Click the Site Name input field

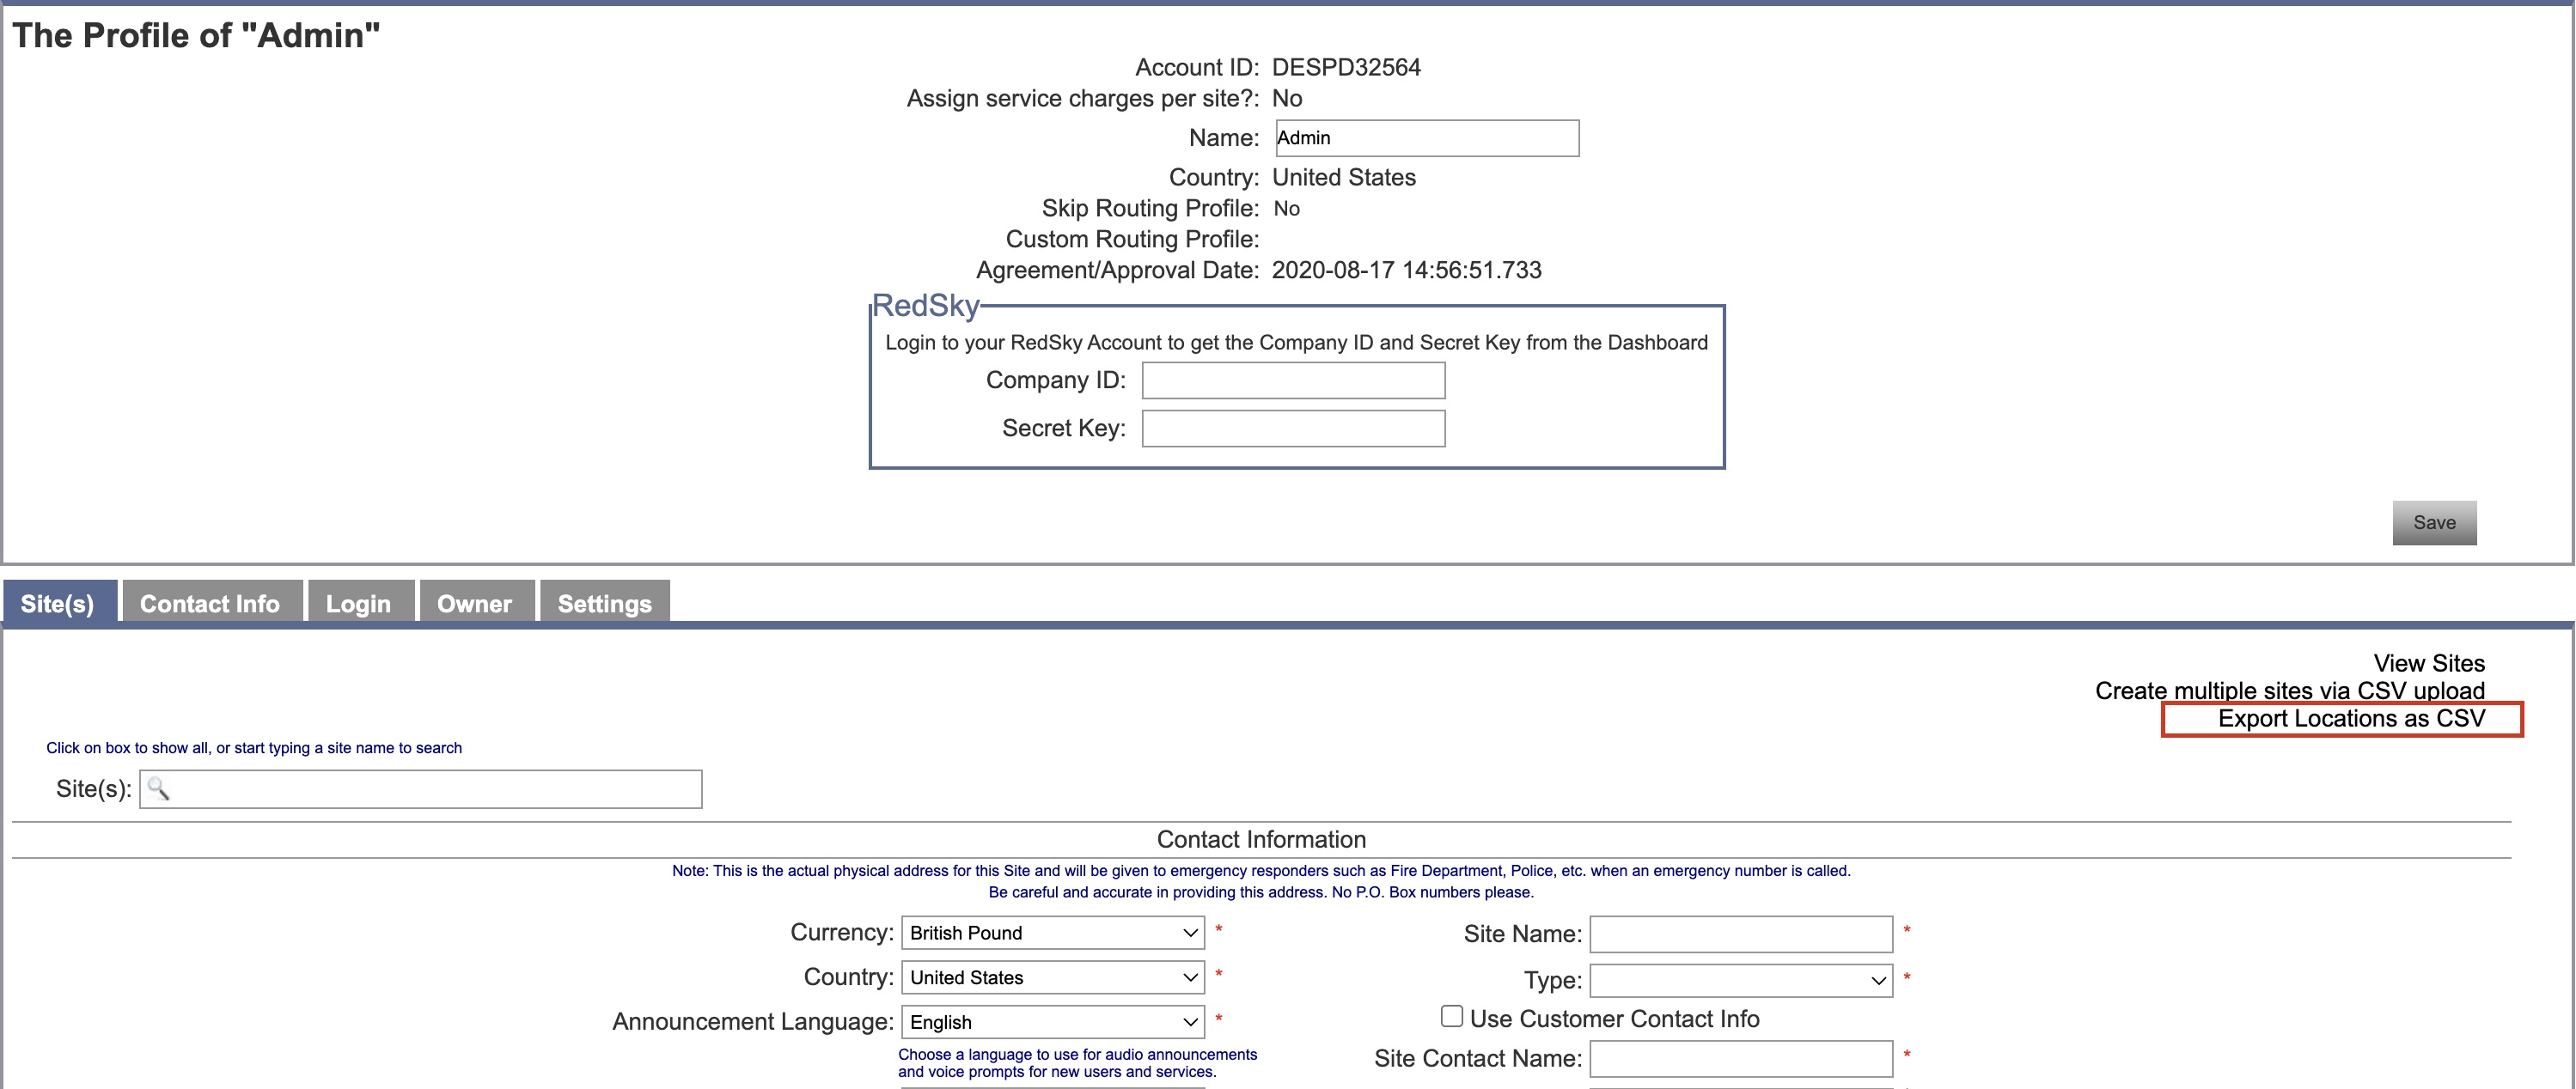1740,934
